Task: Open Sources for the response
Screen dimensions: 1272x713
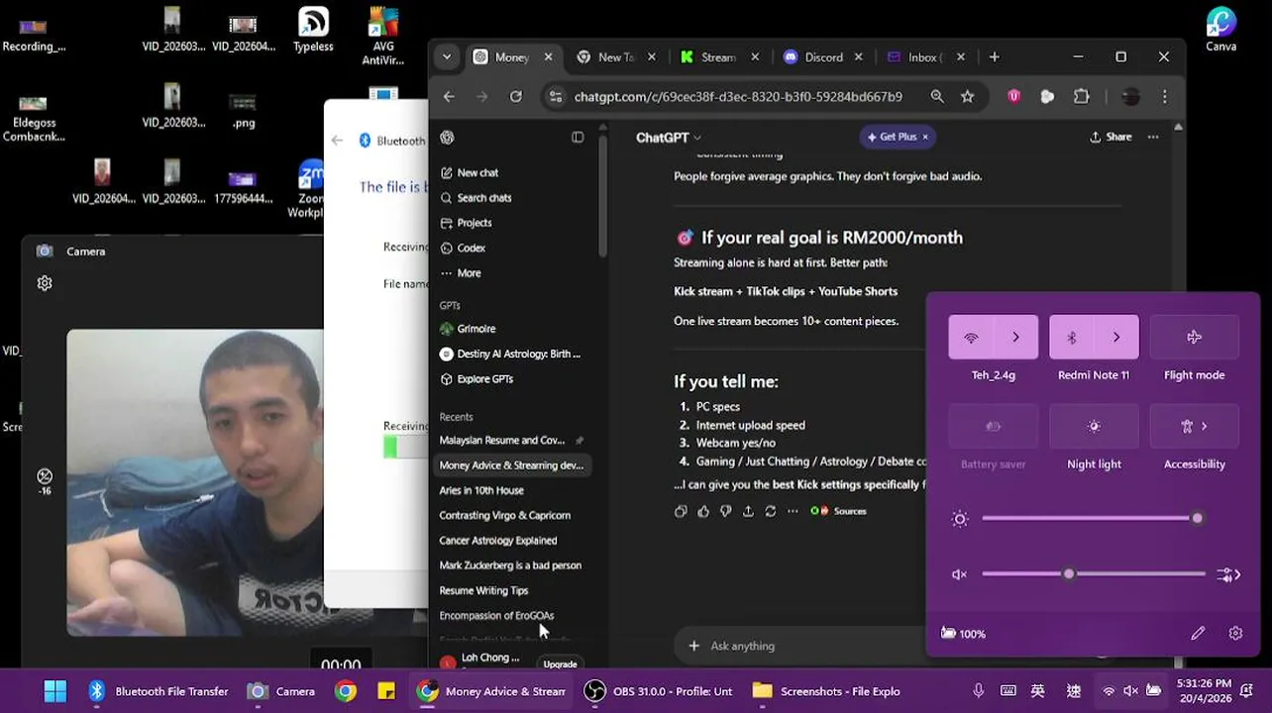Action: [839, 511]
